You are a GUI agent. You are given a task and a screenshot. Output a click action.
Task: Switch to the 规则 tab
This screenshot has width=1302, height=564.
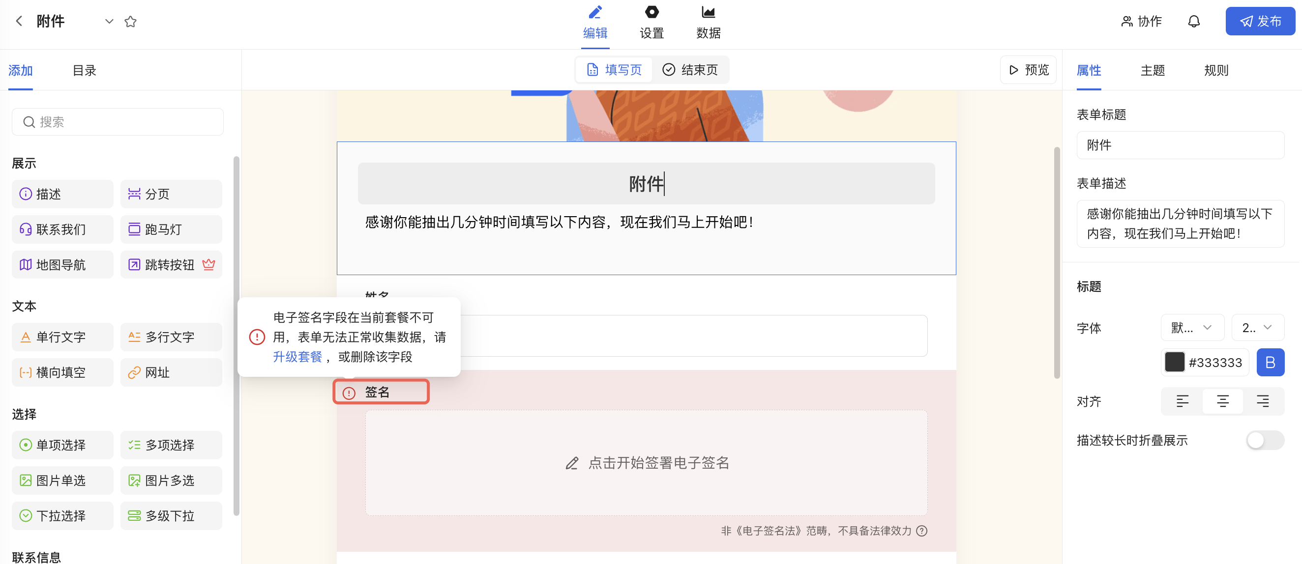[1216, 70]
